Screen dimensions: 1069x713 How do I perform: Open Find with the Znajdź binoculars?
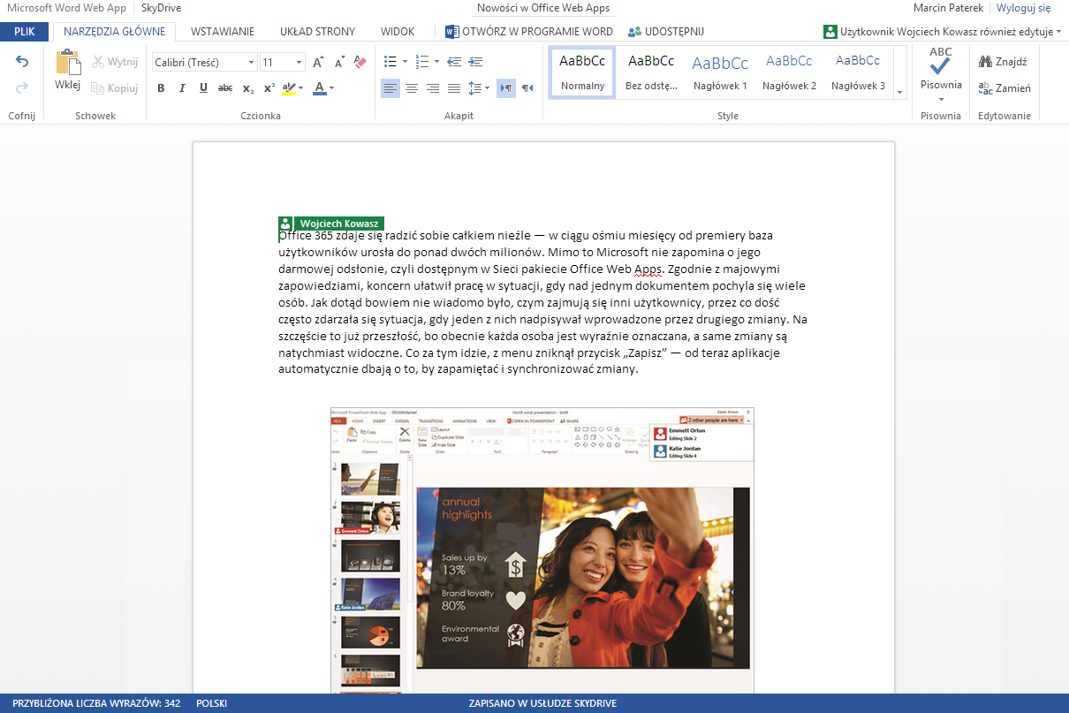coord(1003,62)
